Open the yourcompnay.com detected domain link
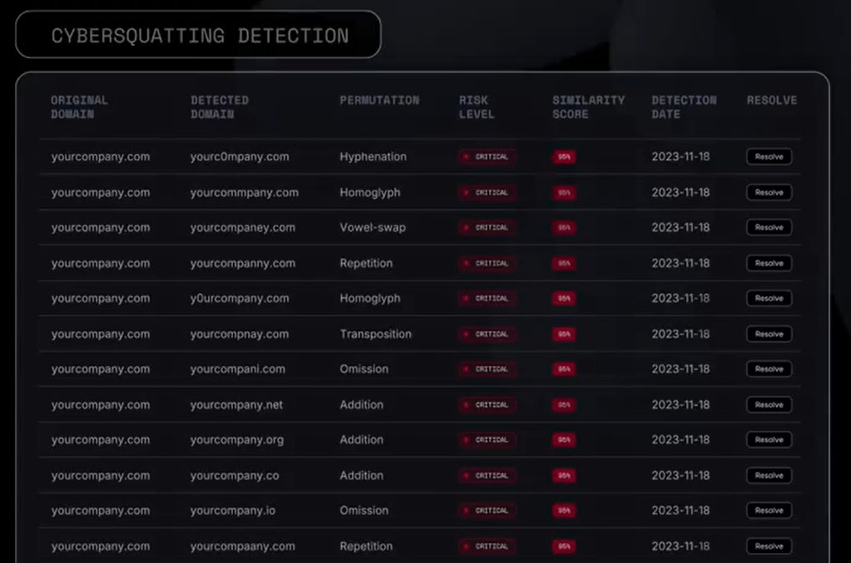This screenshot has width=851, height=563. coord(240,334)
